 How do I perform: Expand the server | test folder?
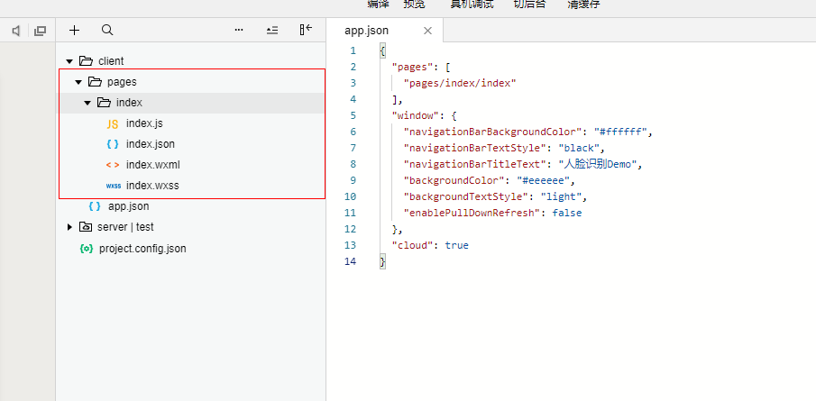[69, 227]
